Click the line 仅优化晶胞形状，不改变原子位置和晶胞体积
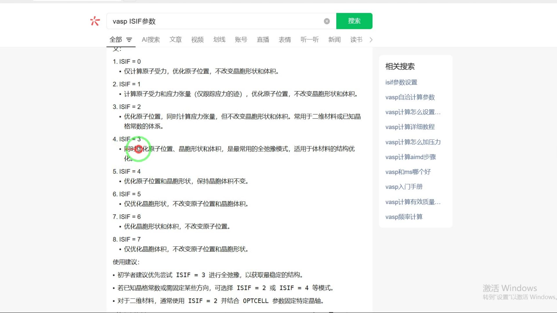Image resolution: width=557 pixels, height=313 pixels. point(186,204)
